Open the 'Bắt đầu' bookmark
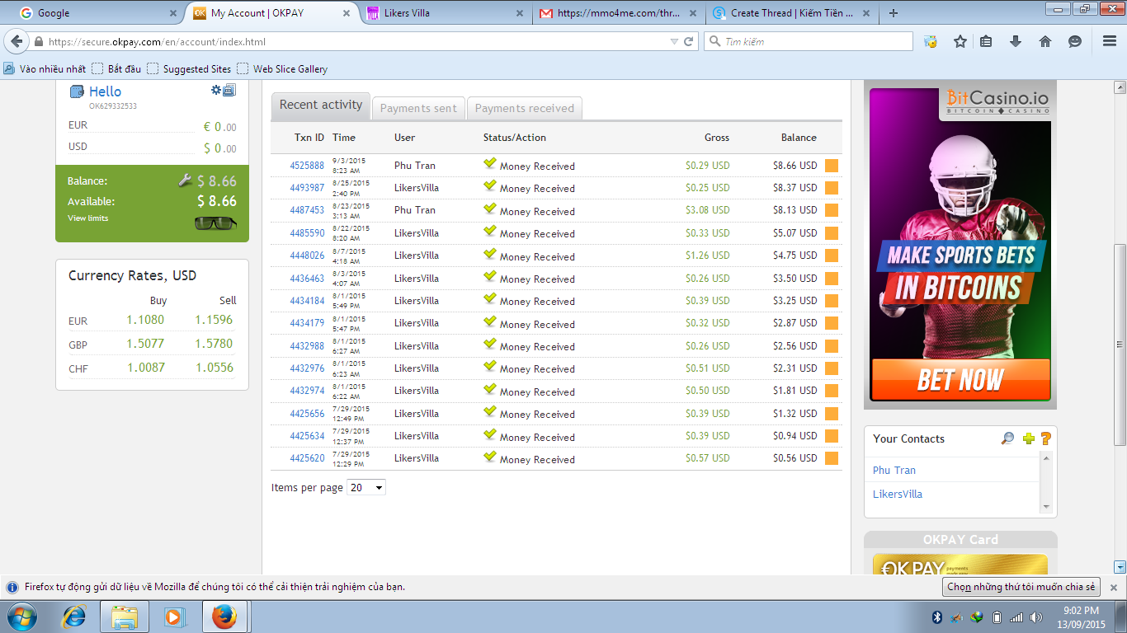Image resolution: width=1127 pixels, height=633 pixels. (x=116, y=69)
